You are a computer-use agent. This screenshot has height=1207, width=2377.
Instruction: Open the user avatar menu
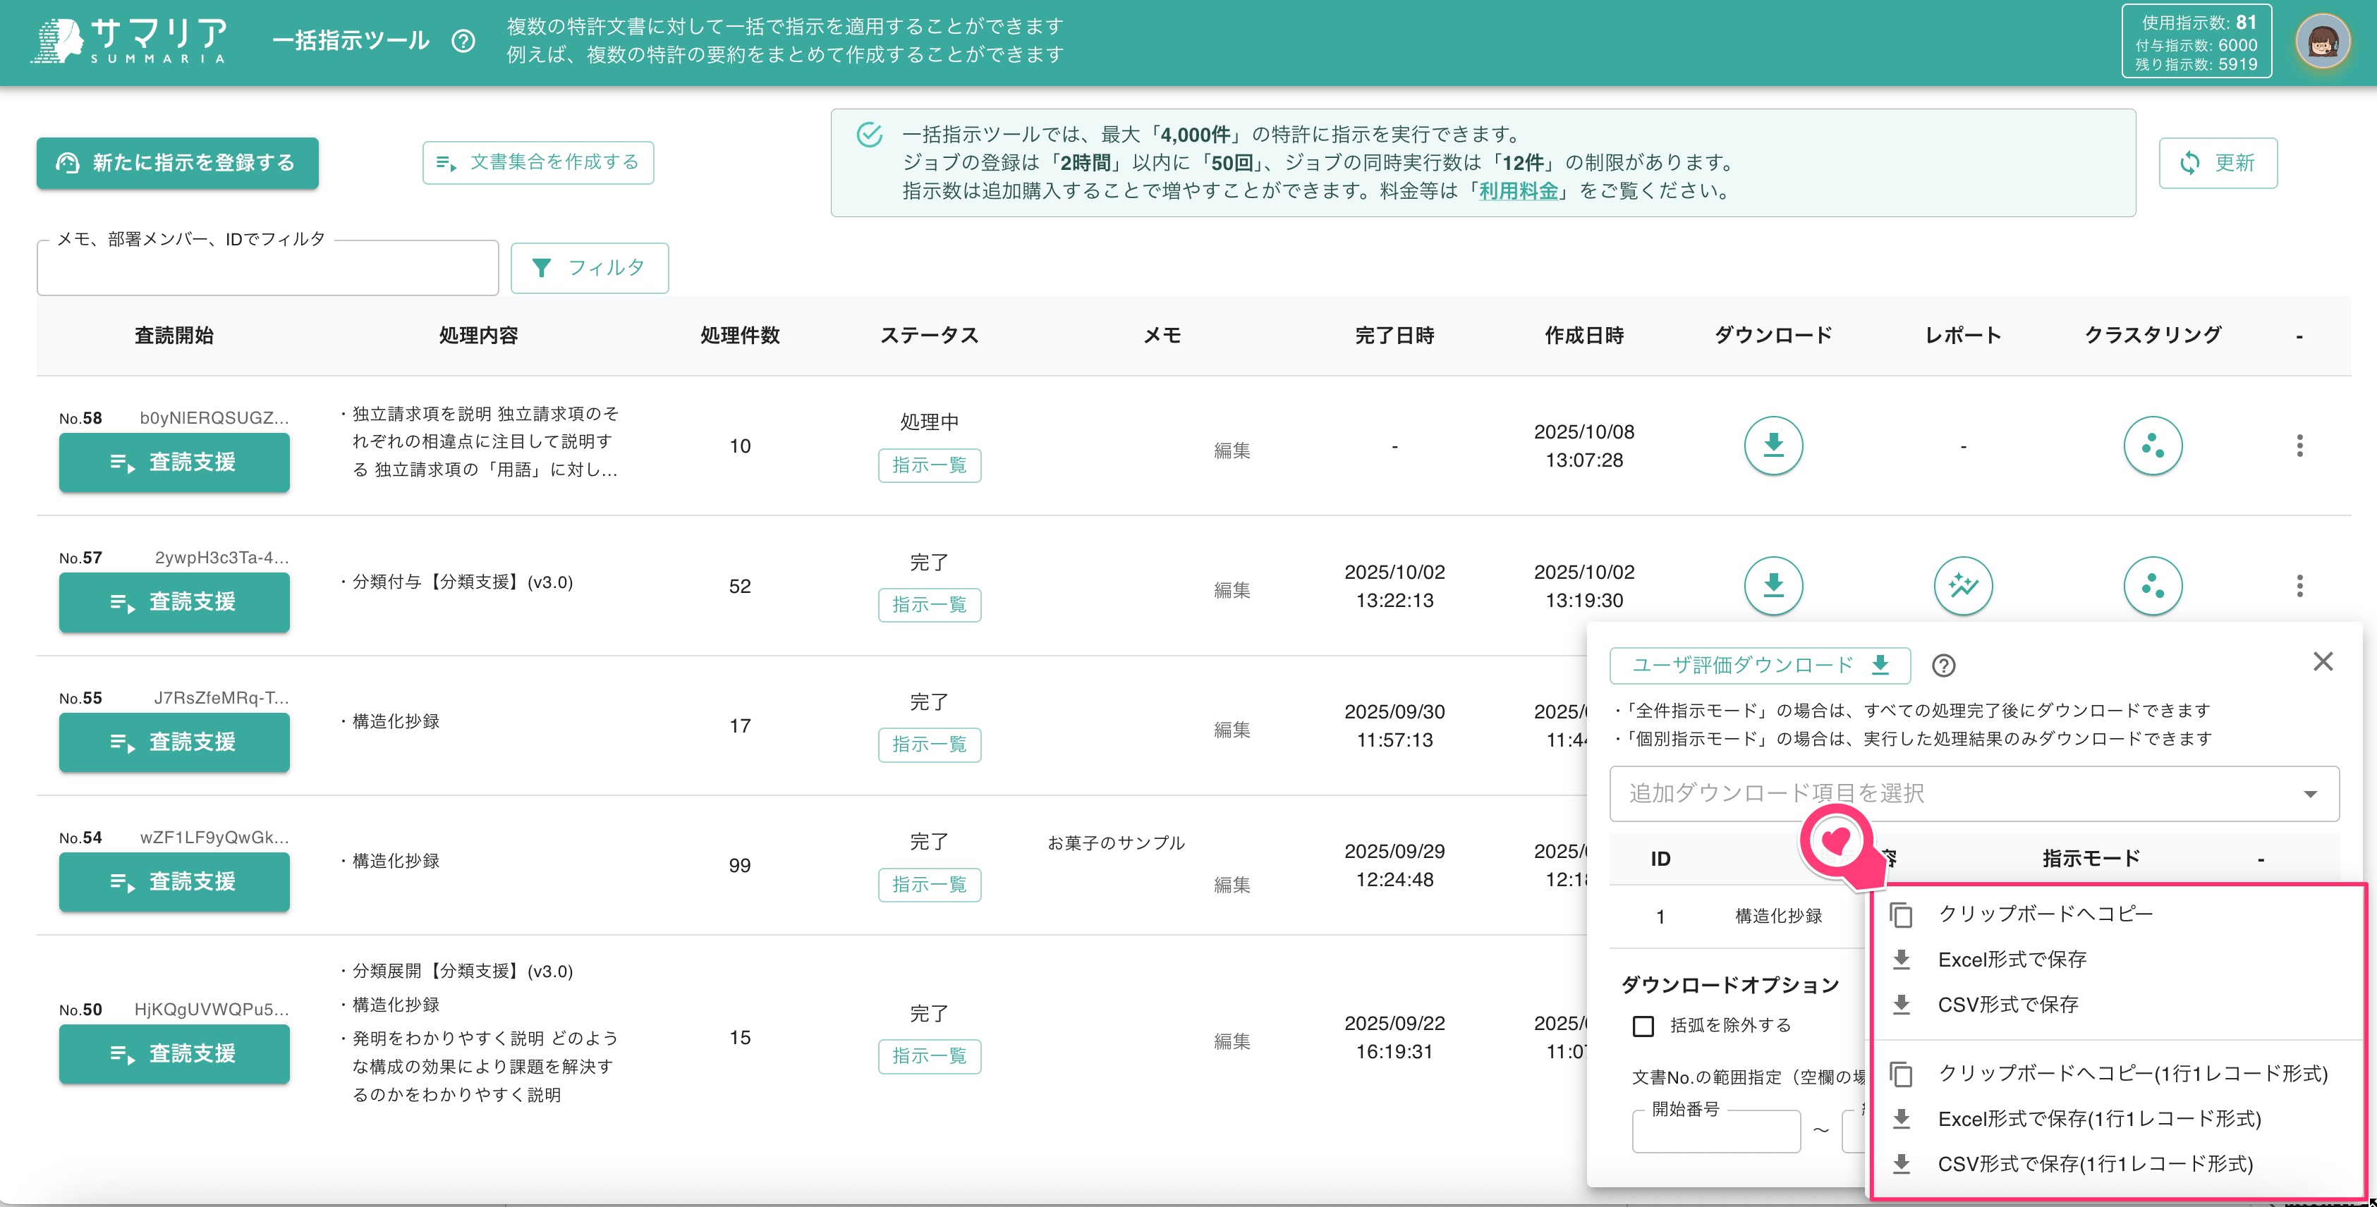(2323, 42)
